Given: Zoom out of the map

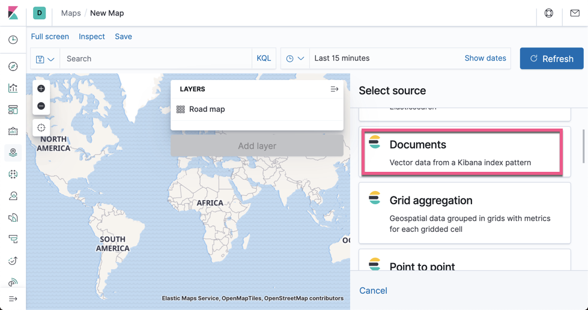Looking at the screenshot, I should pos(41,106).
